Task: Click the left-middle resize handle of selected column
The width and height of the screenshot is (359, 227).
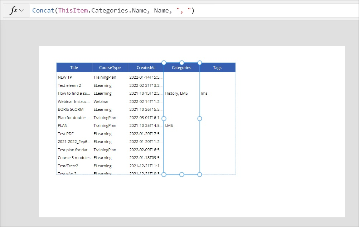Action: (x=164, y=118)
